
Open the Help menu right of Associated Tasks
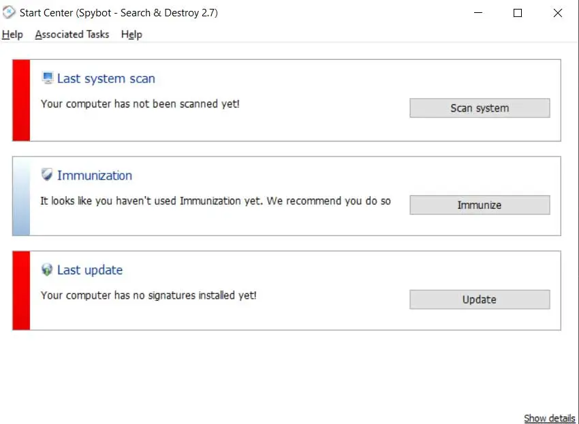pyautogui.click(x=131, y=35)
